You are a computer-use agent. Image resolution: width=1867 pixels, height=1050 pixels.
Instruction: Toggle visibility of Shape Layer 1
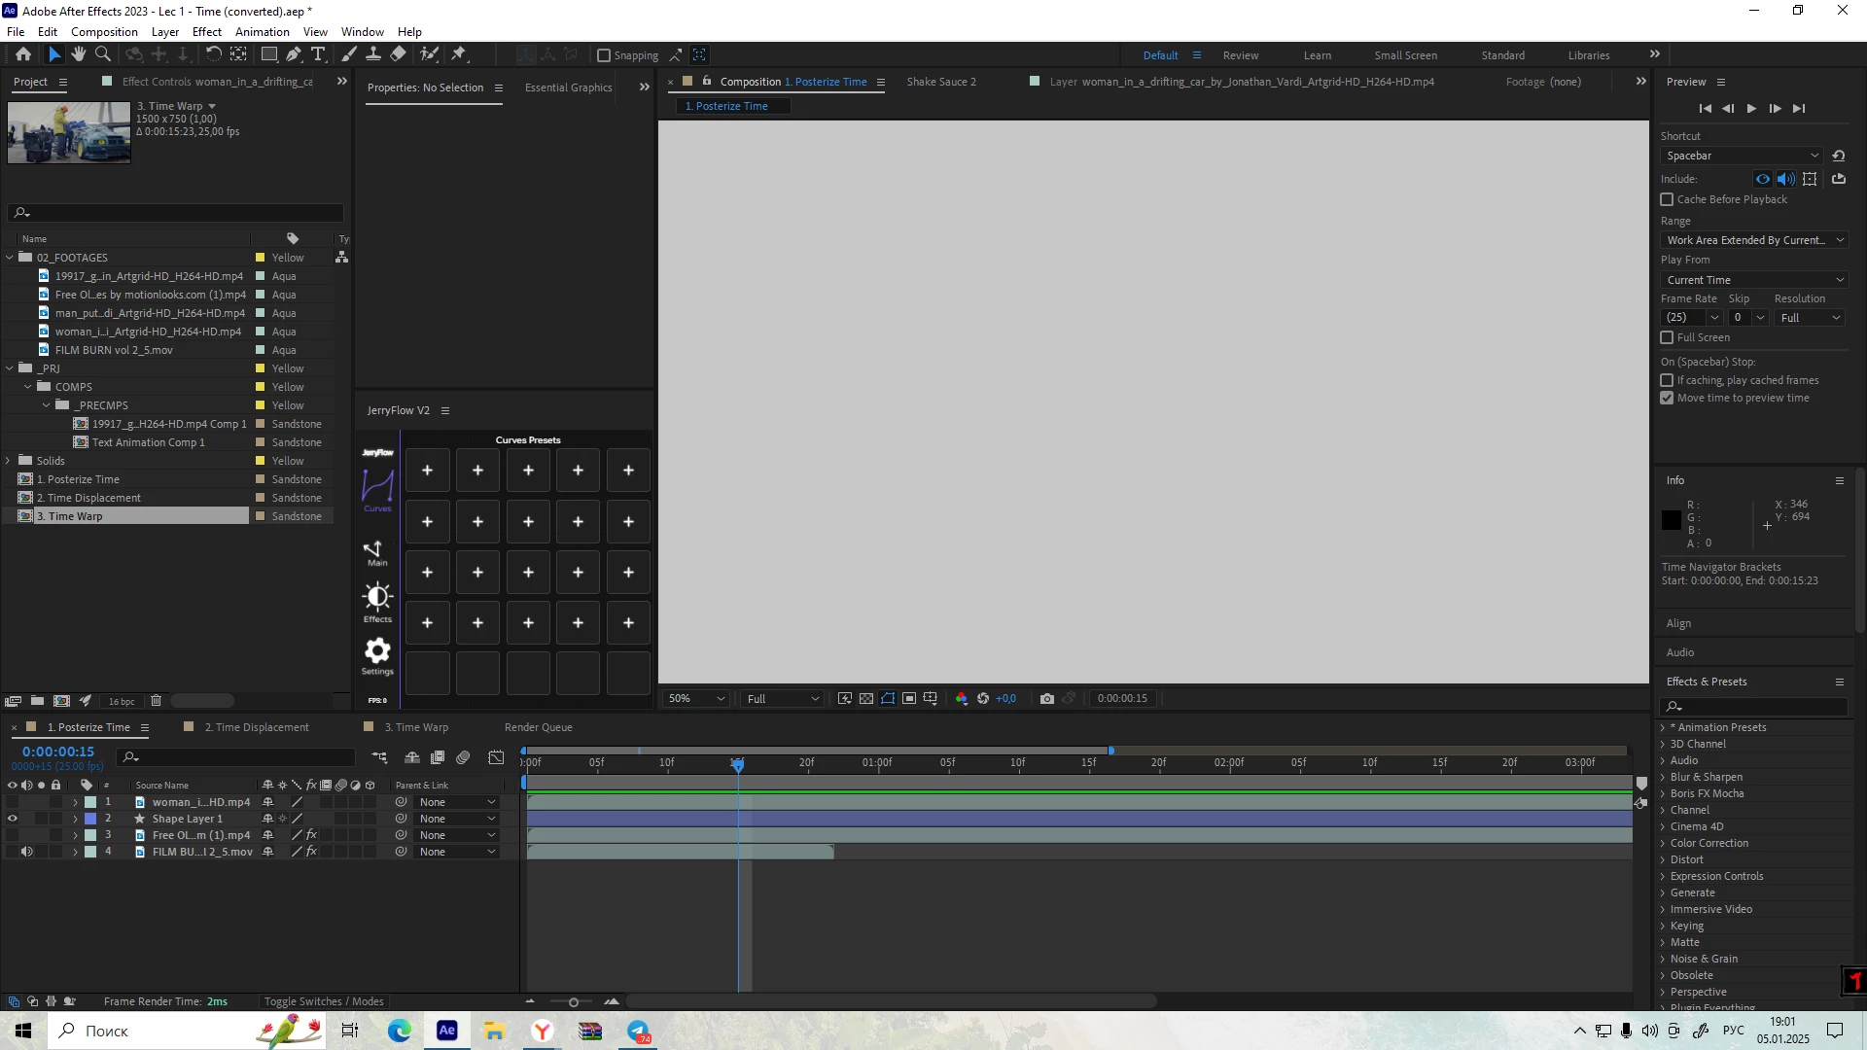(x=13, y=819)
